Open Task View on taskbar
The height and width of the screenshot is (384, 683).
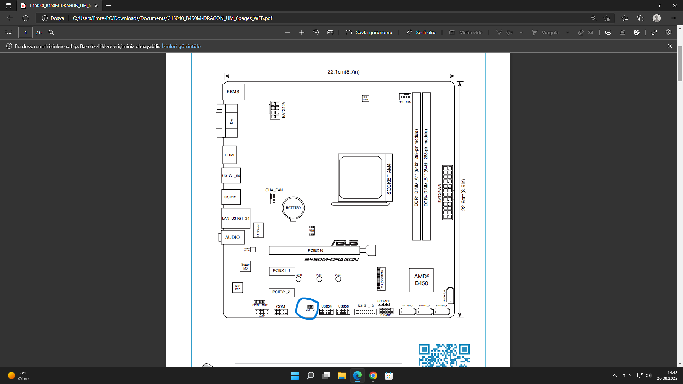[x=326, y=375]
